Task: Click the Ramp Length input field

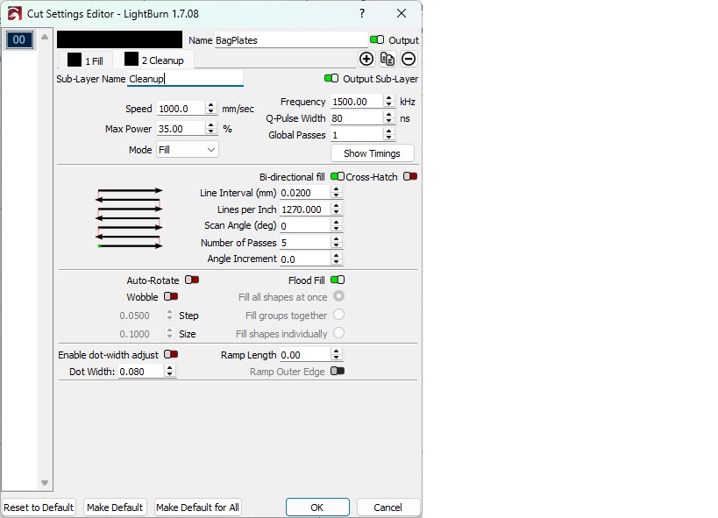Action: pyautogui.click(x=305, y=354)
